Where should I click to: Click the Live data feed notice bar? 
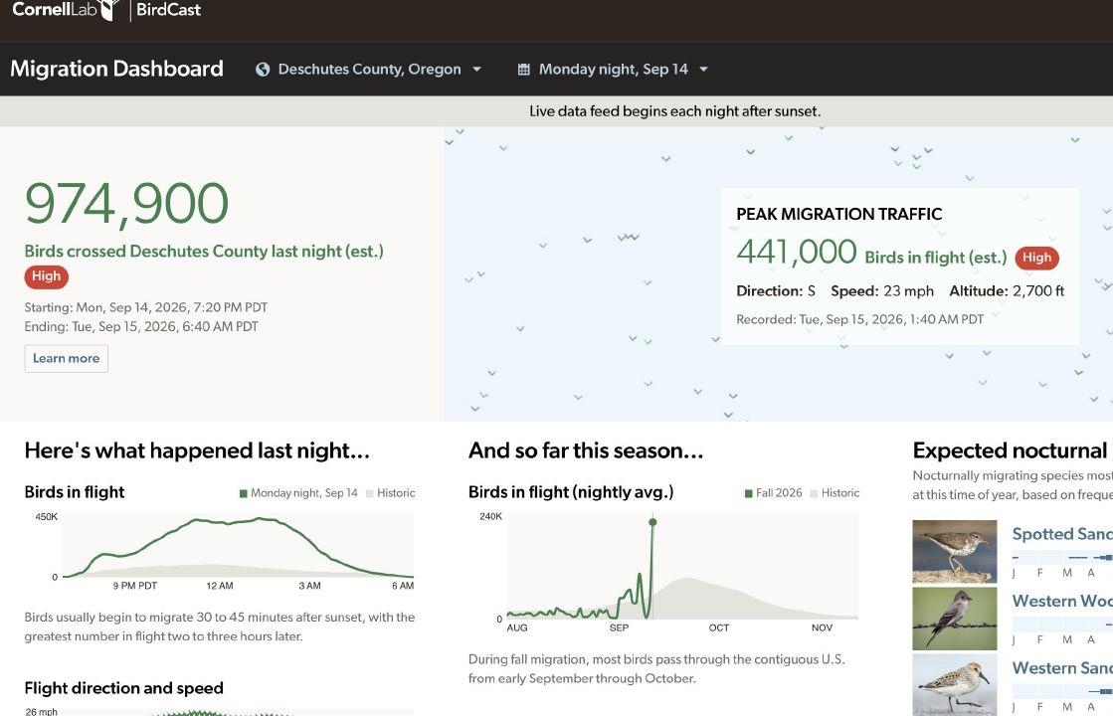(x=557, y=111)
